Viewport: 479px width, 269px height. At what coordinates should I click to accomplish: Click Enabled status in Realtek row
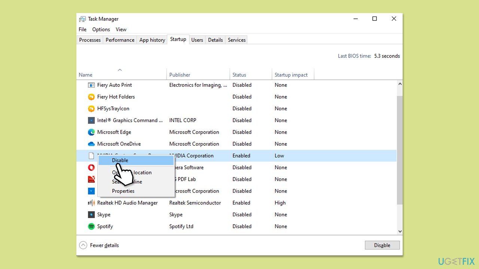[241, 203]
